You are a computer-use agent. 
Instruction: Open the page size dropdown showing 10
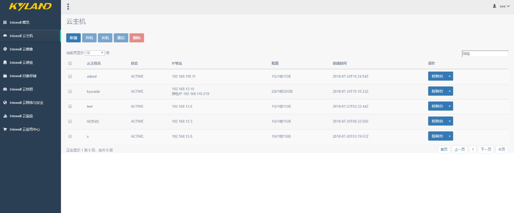point(95,53)
